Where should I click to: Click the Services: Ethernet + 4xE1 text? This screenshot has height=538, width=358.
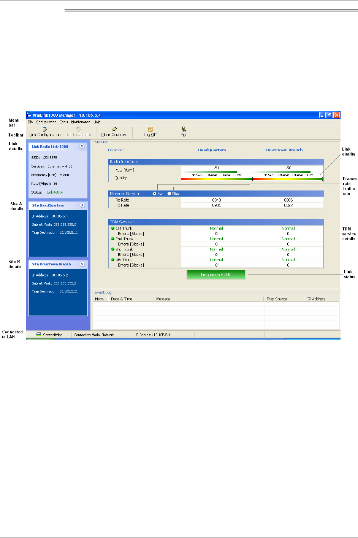52,166
